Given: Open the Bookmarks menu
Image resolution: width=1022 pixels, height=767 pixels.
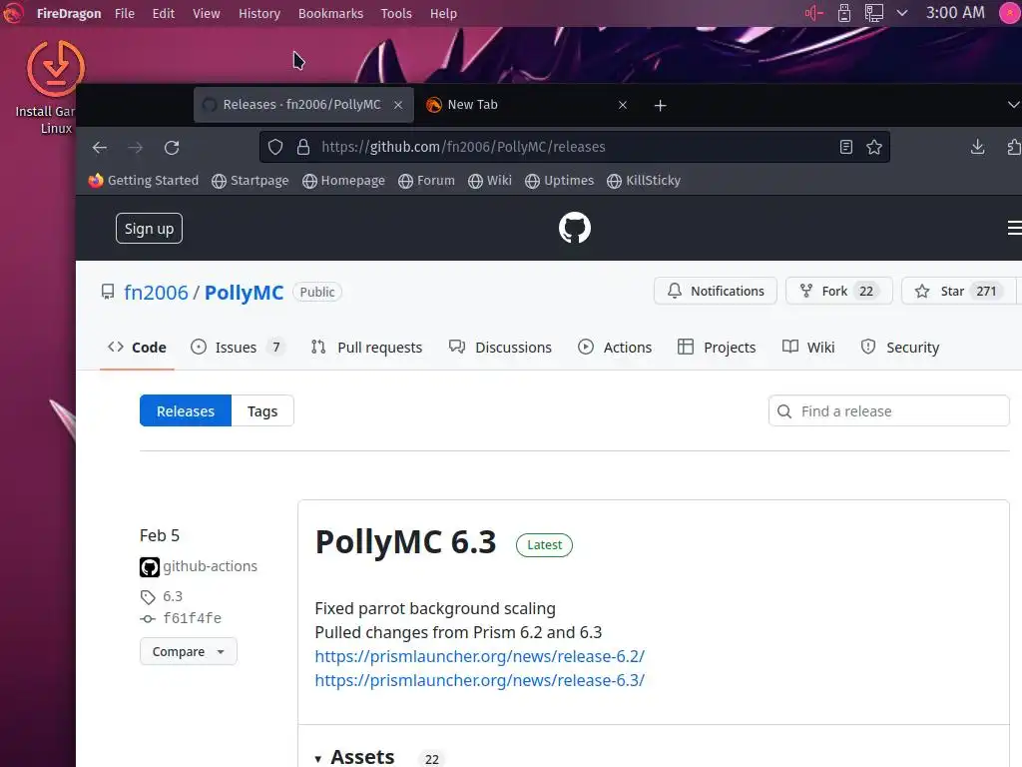Looking at the screenshot, I should point(331,13).
